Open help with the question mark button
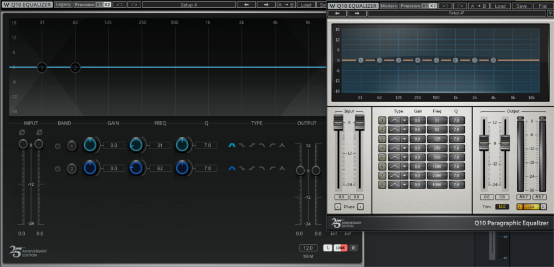The width and height of the screenshot is (554, 267). [550, 13]
